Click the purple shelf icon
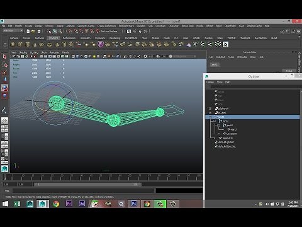302x227 pixels. click(x=101, y=44)
